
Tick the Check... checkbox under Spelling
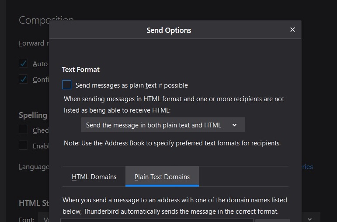click(23, 130)
